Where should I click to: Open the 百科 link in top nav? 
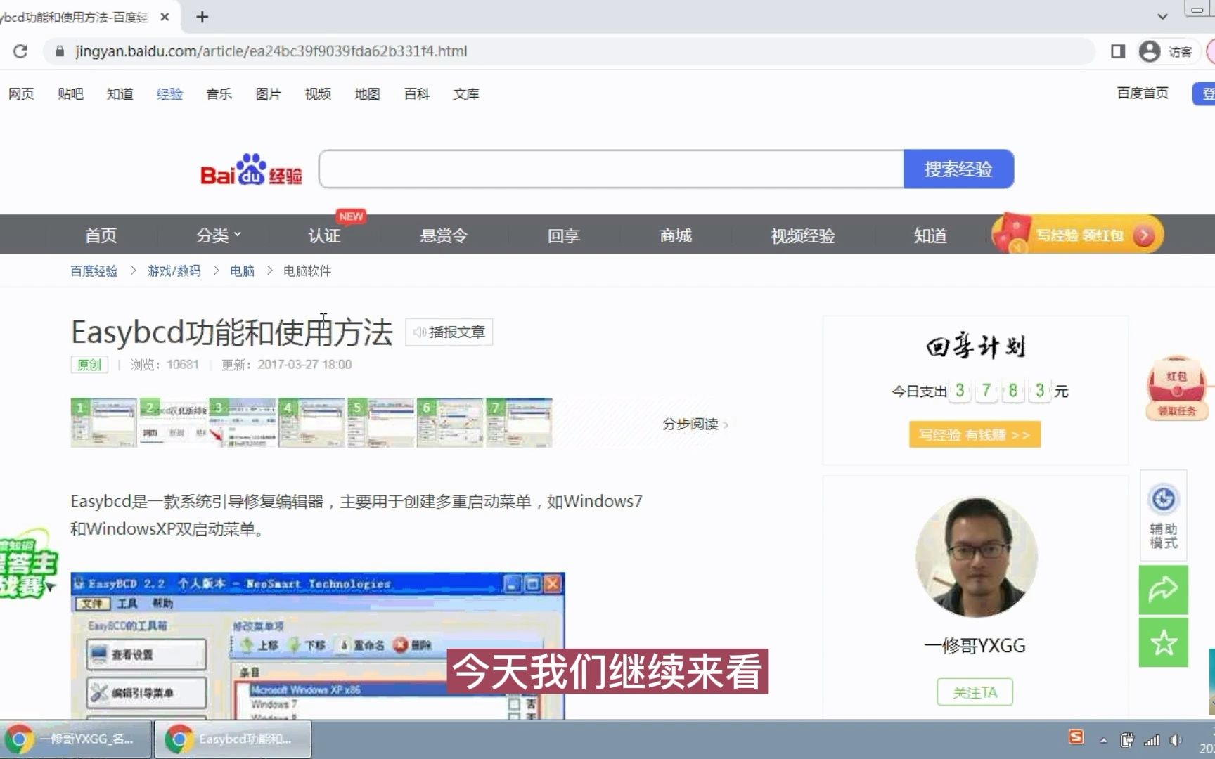click(x=417, y=93)
